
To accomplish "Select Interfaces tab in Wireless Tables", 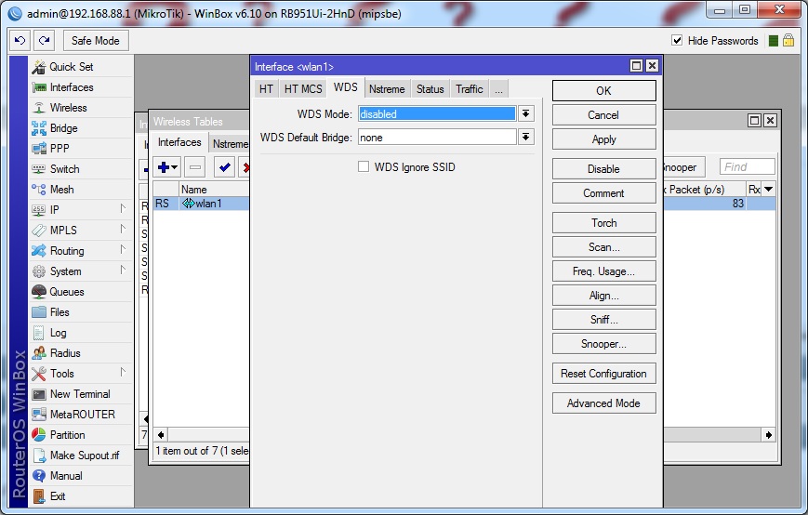I will coord(179,142).
